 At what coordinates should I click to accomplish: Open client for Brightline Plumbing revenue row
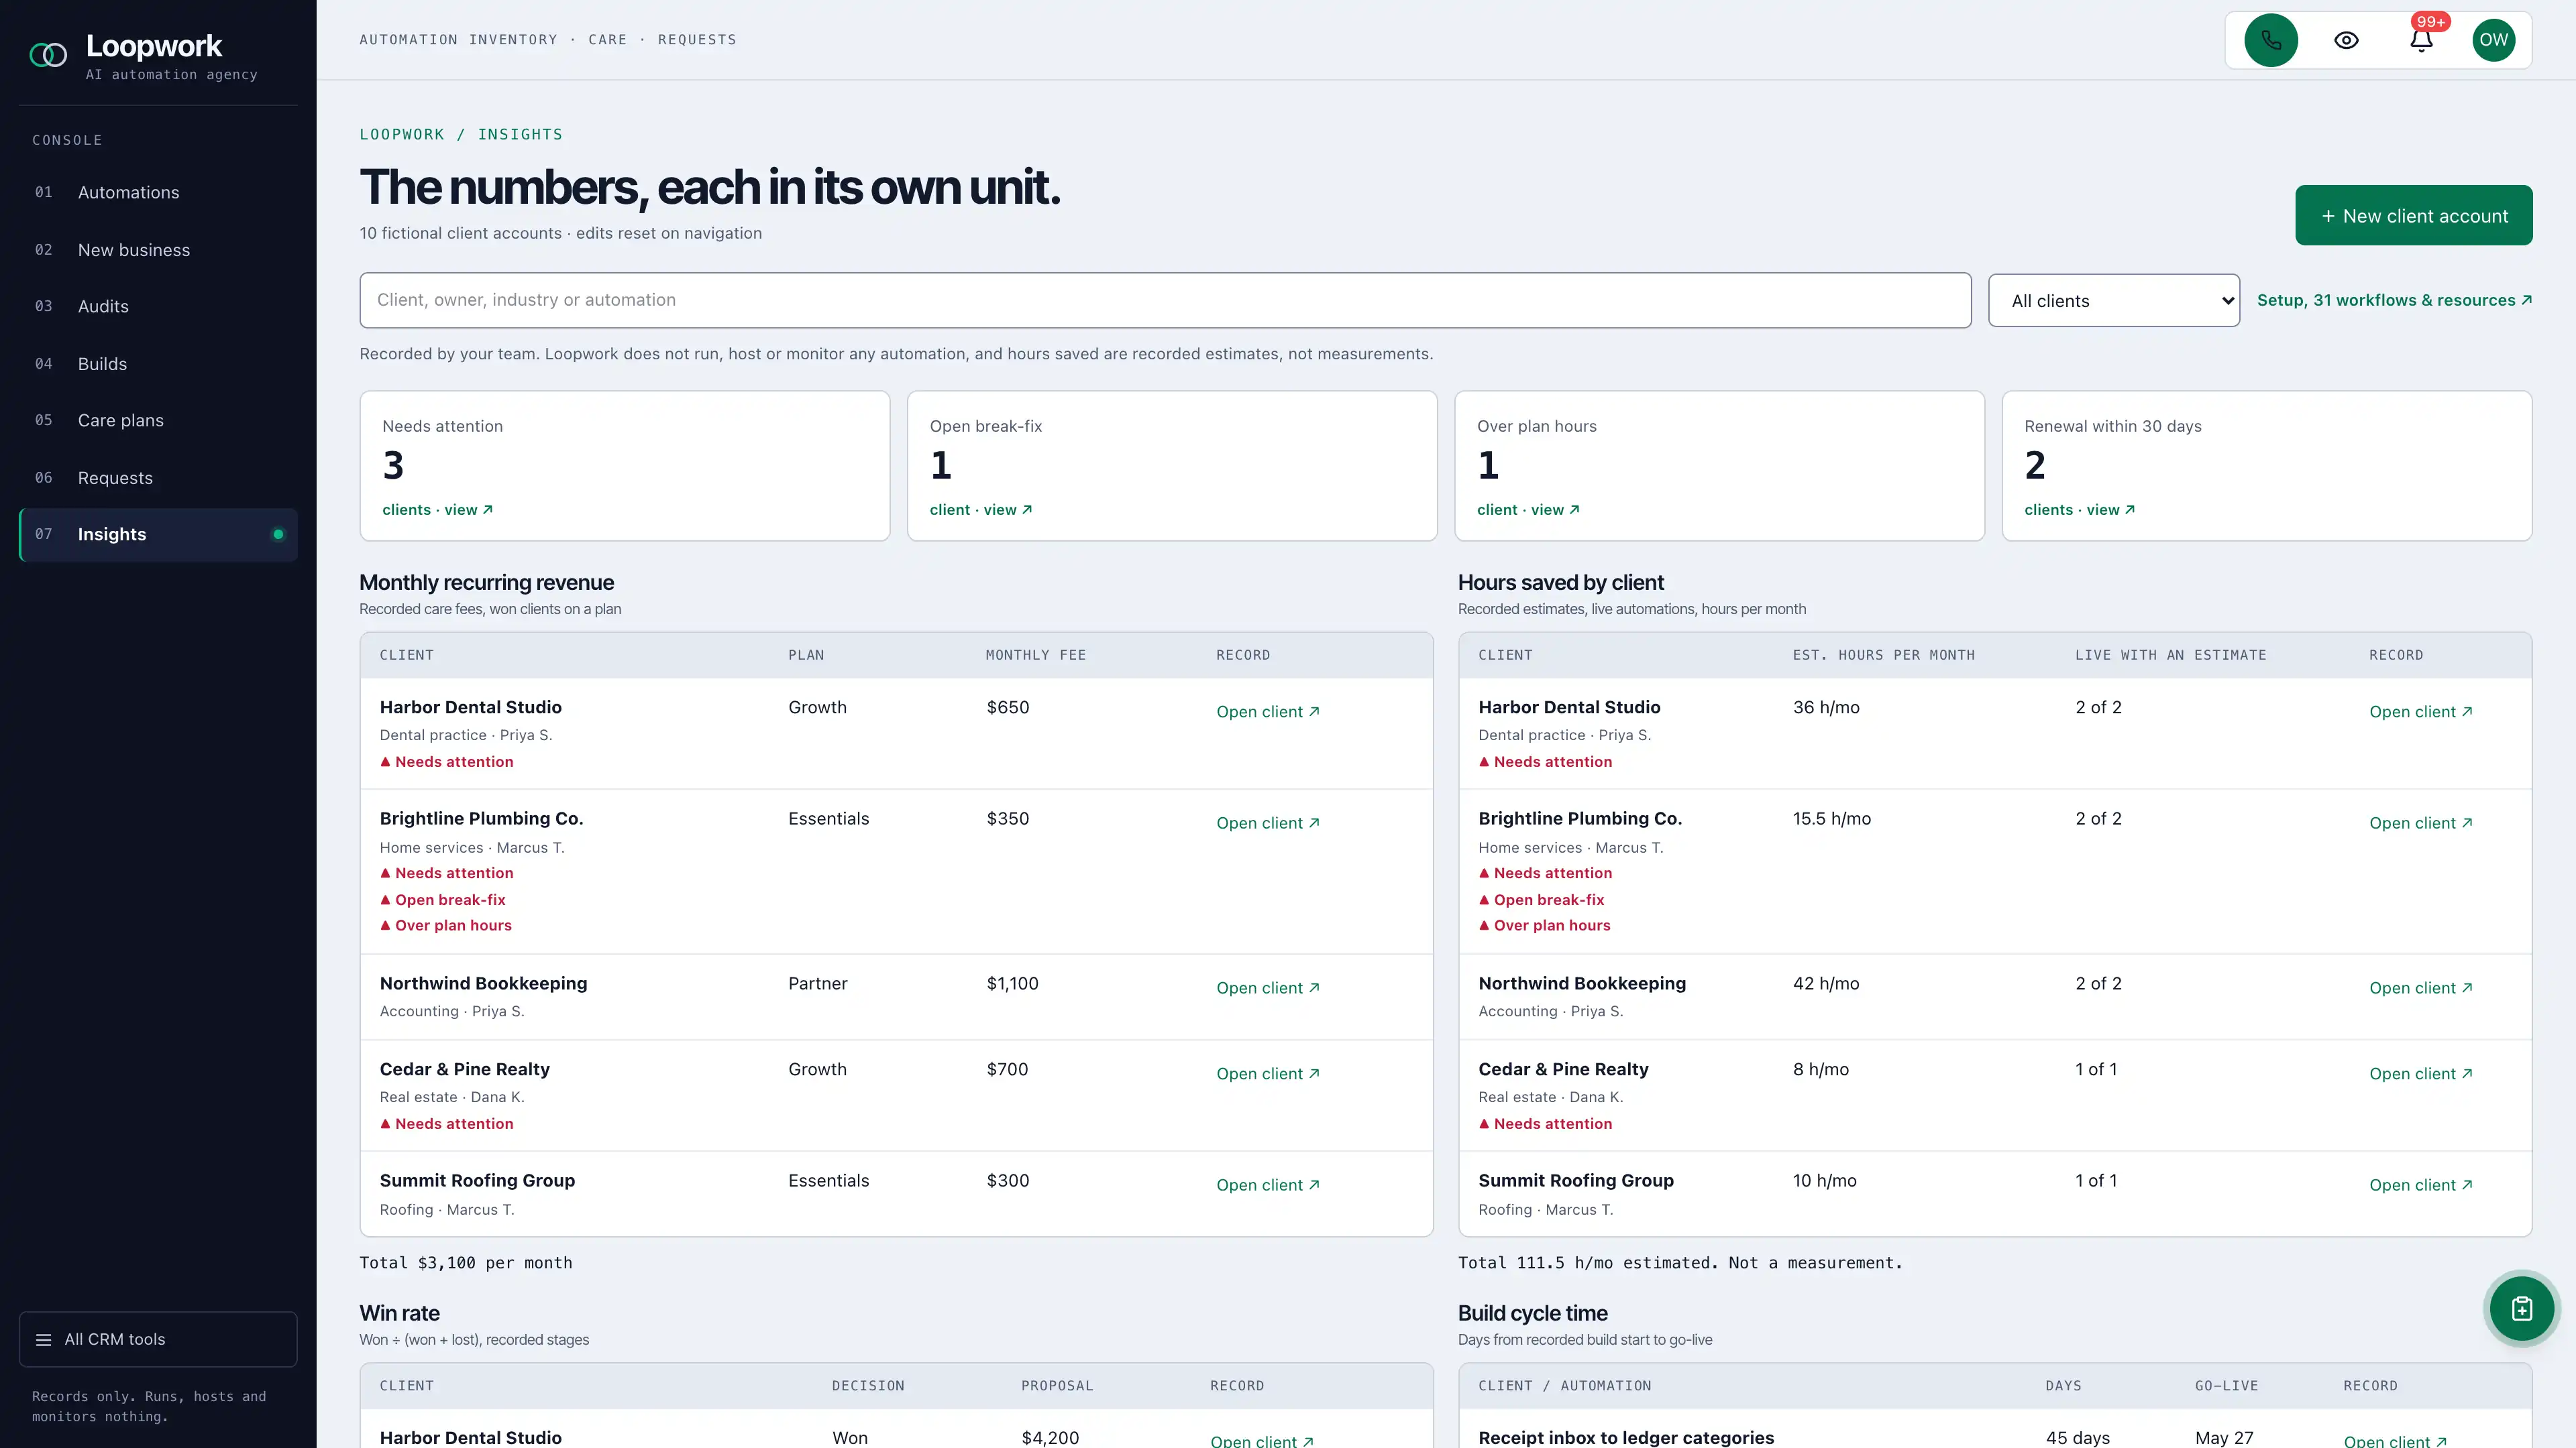click(1268, 823)
